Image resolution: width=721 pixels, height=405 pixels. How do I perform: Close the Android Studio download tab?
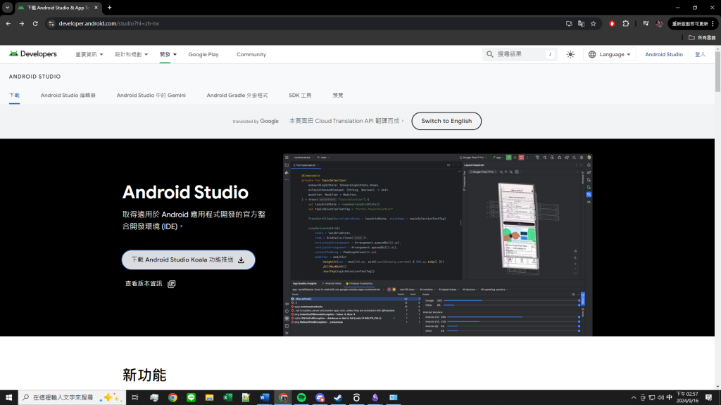coord(96,7)
